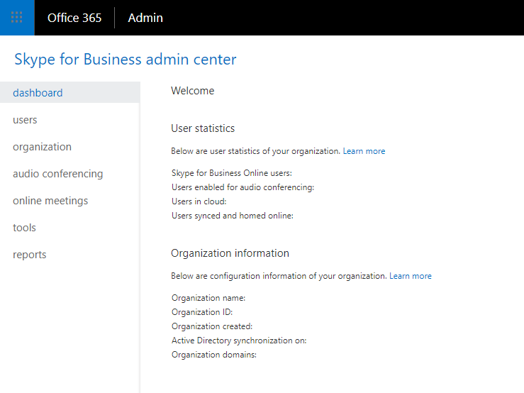Click 'Skype for Business Online users:' label
The height and width of the screenshot is (393, 524).
coord(232,173)
